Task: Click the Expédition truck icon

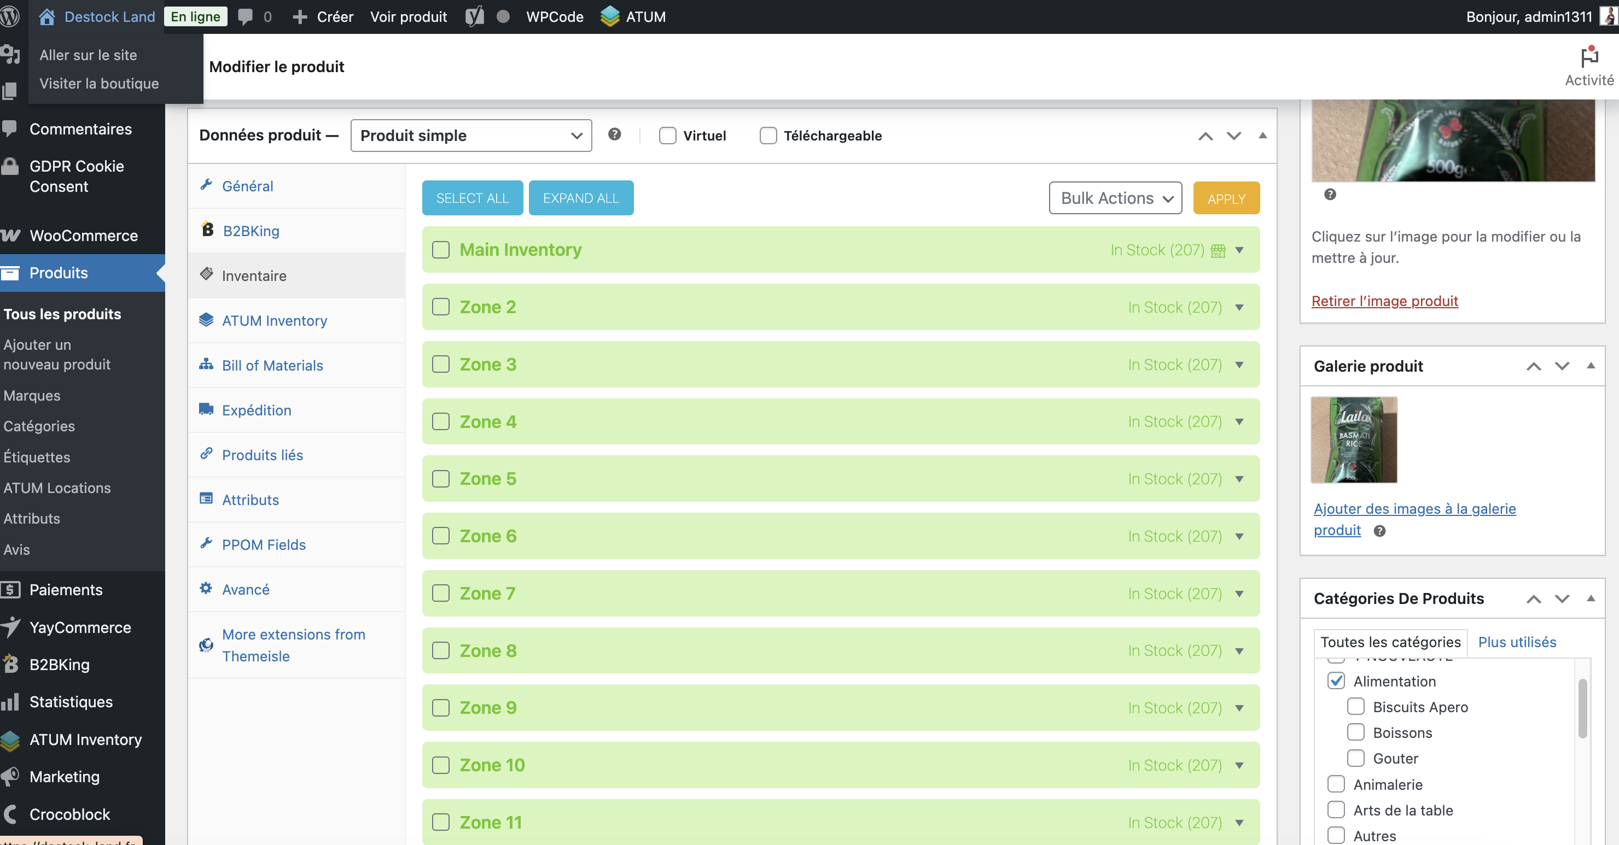Action: point(206,409)
